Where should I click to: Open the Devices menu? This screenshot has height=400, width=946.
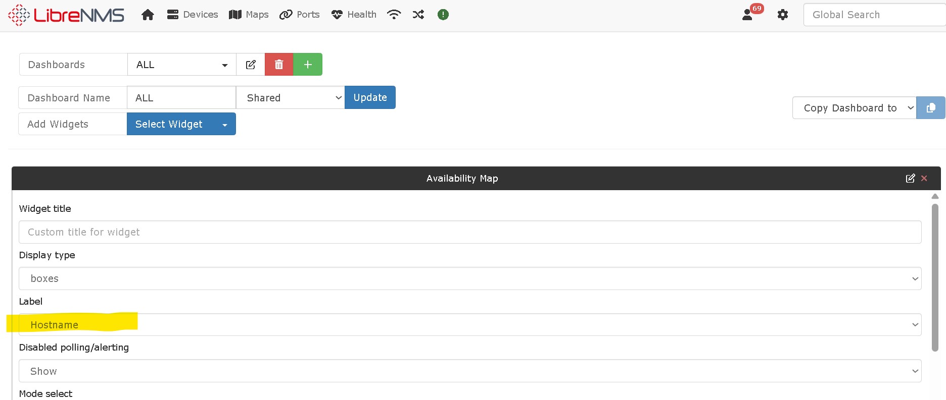[x=193, y=15]
